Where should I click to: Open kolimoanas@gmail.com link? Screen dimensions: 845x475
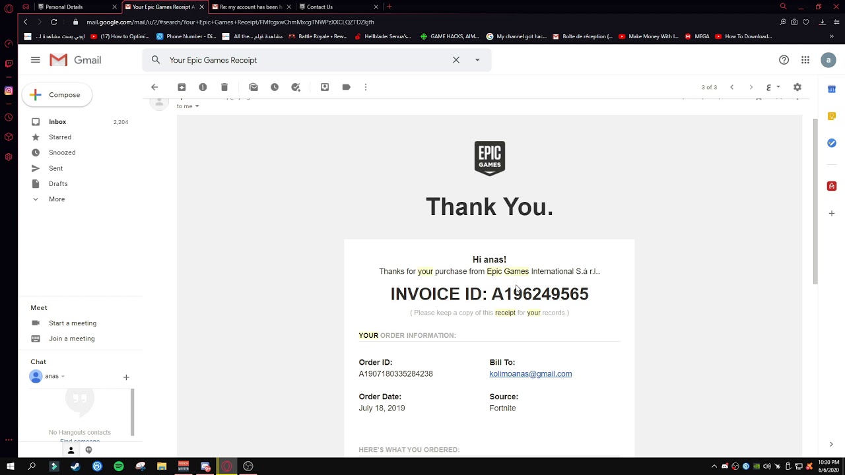531,374
